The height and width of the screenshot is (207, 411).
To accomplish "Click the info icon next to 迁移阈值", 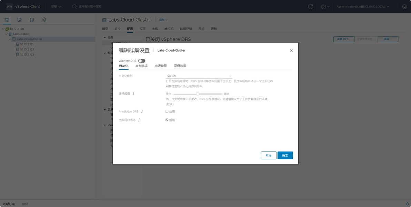I will click(x=133, y=93).
